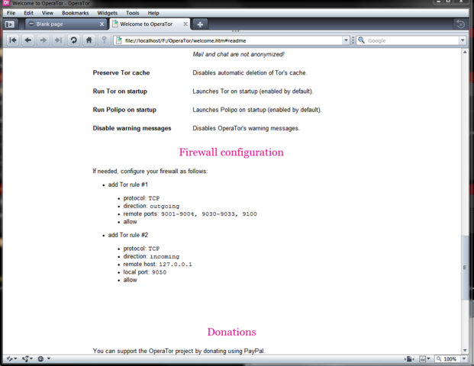Click the fit to width status icon
474x366 pixels.
coord(409,358)
